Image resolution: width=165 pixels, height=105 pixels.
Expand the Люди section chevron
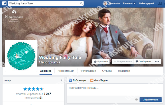coord(61,80)
